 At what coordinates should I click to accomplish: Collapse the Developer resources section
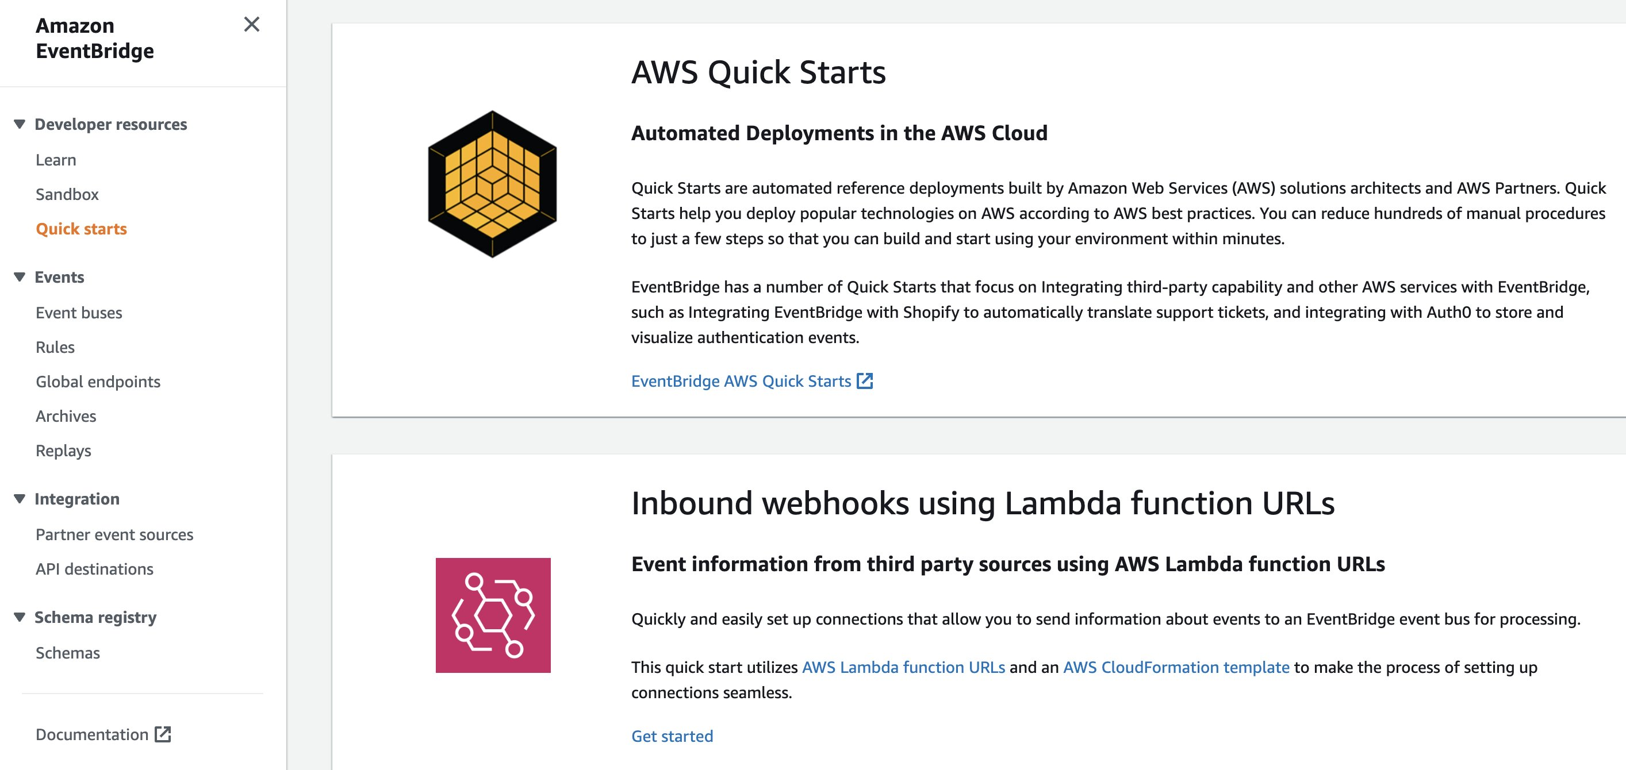[20, 124]
